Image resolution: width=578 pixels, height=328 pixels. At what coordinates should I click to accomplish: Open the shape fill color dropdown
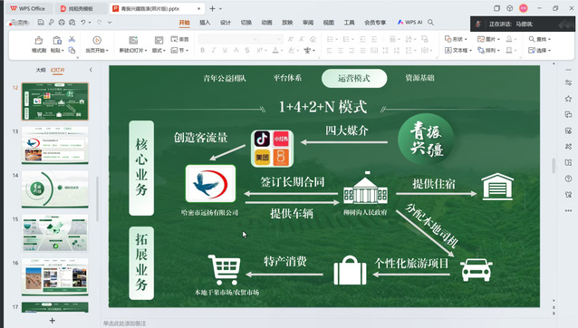click(511, 39)
